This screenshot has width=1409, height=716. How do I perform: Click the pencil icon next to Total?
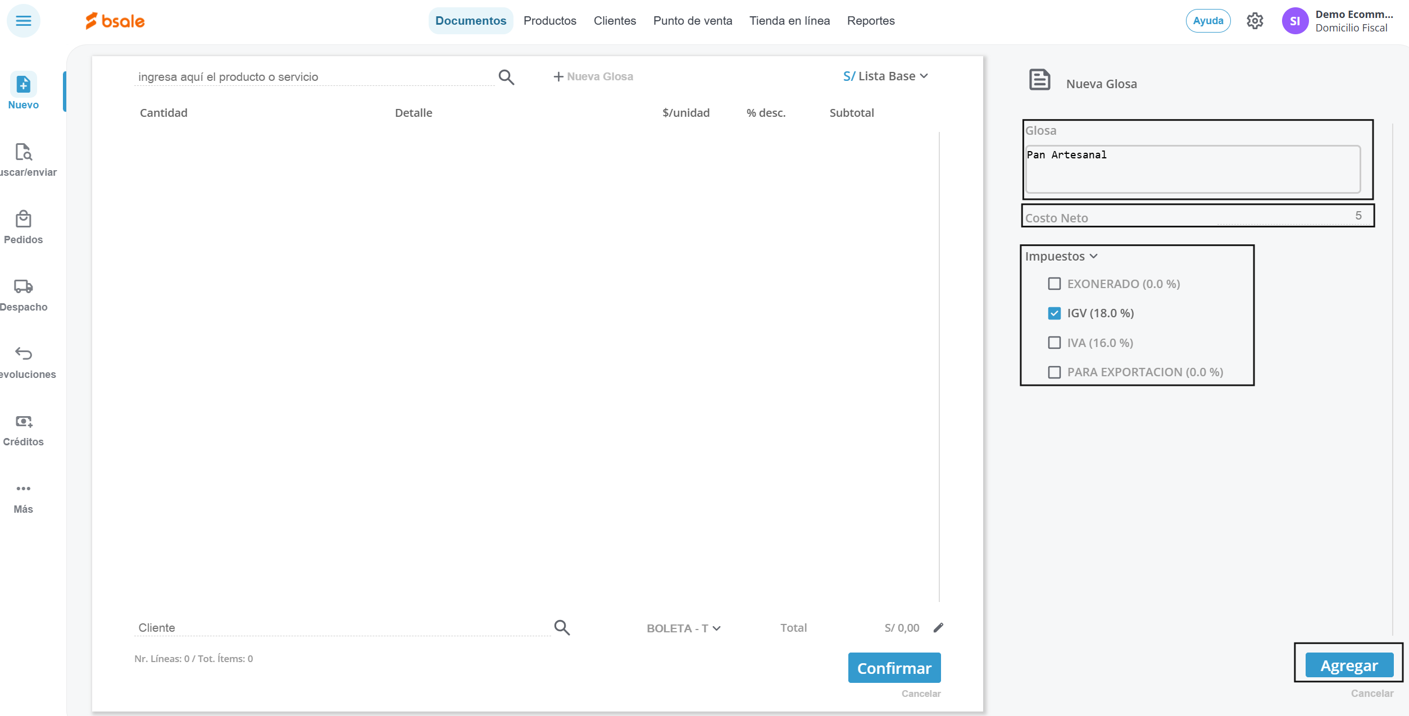tap(938, 628)
